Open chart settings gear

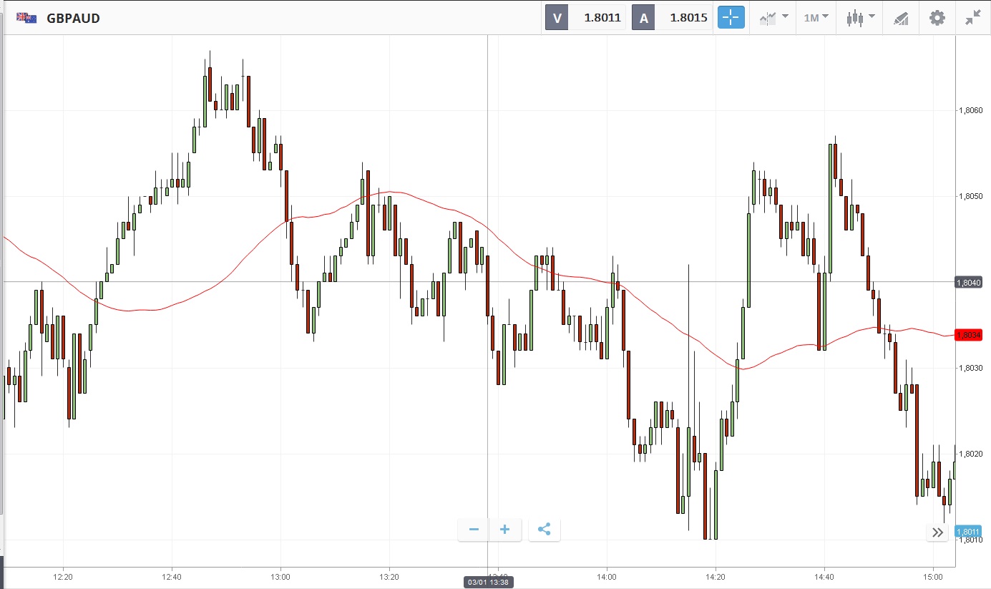937,18
